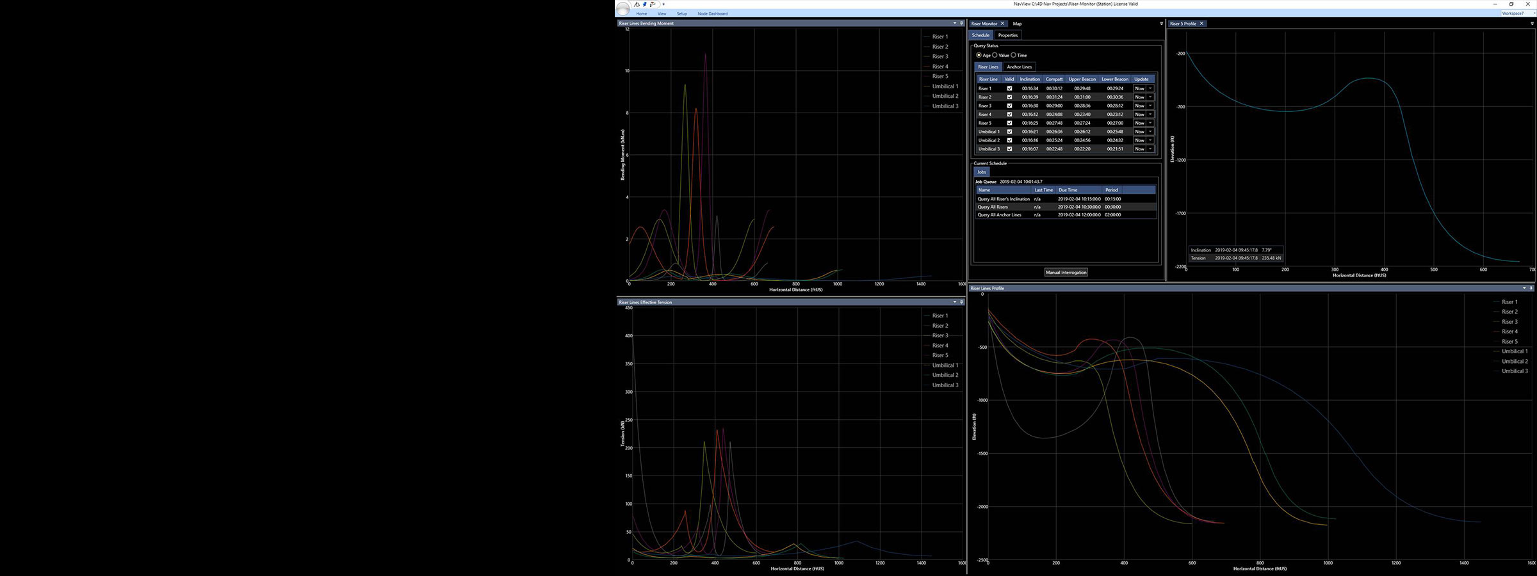Viewport: 1537px width, 576px height.
Task: Click the flag quick access toolbar icon
Action: click(x=653, y=4)
